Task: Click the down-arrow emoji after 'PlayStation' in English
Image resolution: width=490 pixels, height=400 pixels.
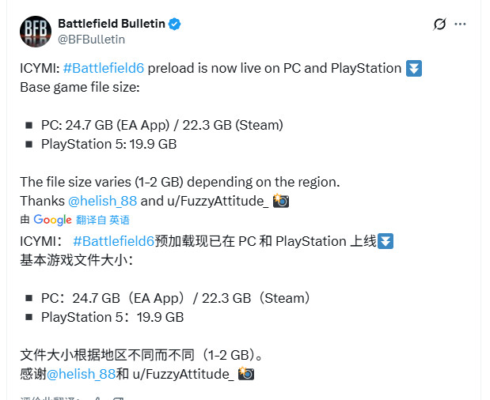Action: [413, 68]
